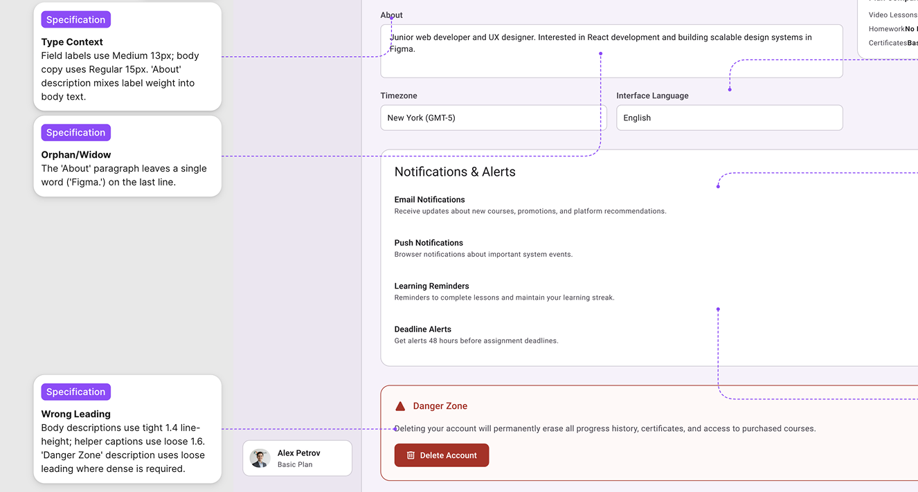Screen dimensions: 918x492
Task: Click inside the About text area
Action: (x=611, y=51)
